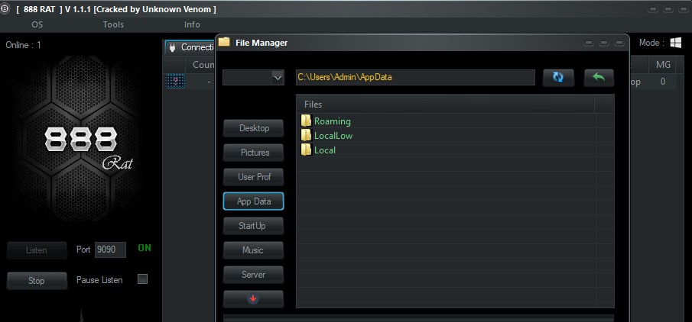Click the question-mark flag icon in connection row
The image size is (692, 322).
click(175, 82)
